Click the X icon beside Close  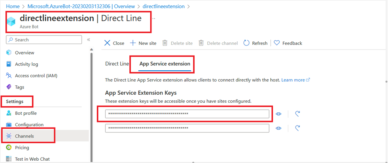point(107,43)
